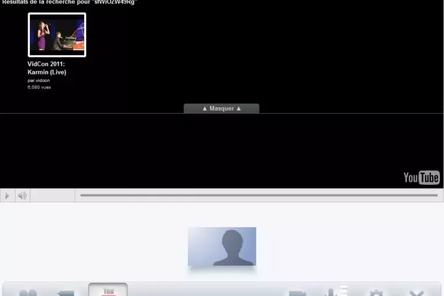
Task: Select the YouTube tab in the bottom toolbar
Action: pos(108,290)
